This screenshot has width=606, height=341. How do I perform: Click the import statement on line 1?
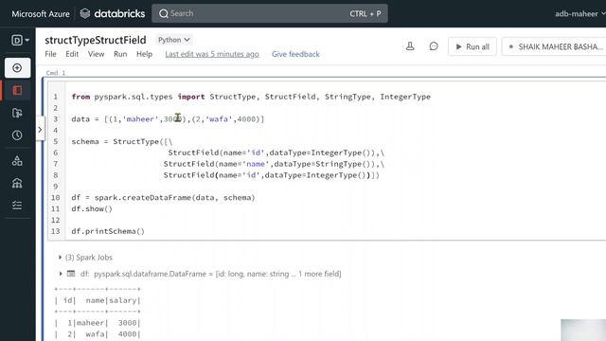pyautogui.click(x=251, y=97)
